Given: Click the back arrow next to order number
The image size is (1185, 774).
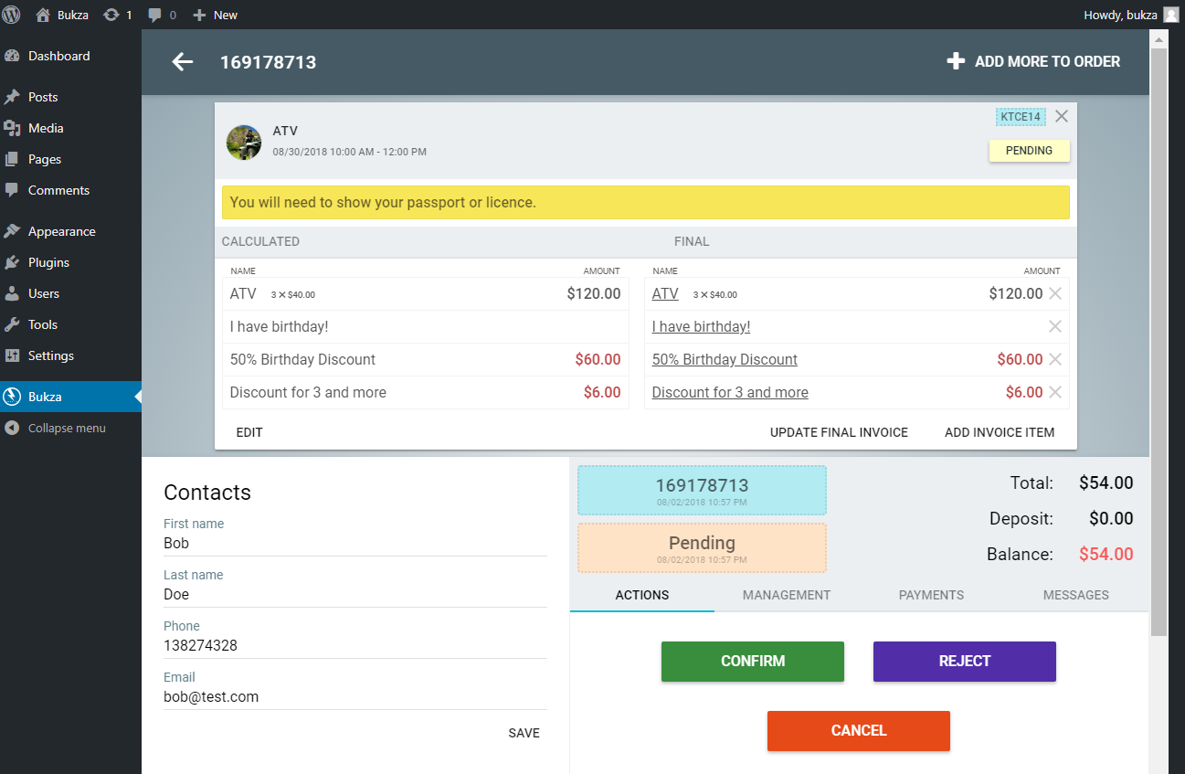Looking at the screenshot, I should click(x=183, y=62).
